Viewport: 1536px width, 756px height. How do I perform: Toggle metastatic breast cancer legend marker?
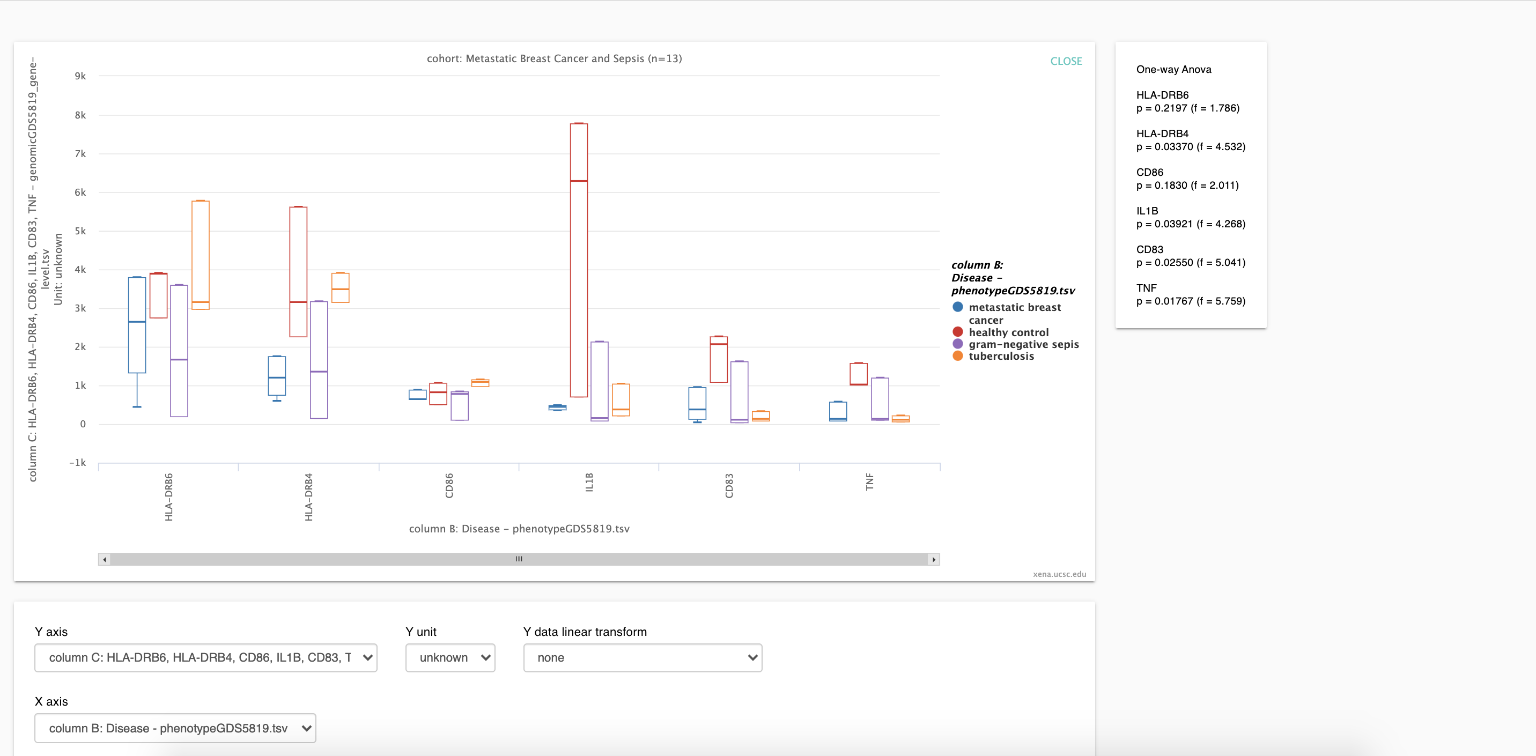958,307
